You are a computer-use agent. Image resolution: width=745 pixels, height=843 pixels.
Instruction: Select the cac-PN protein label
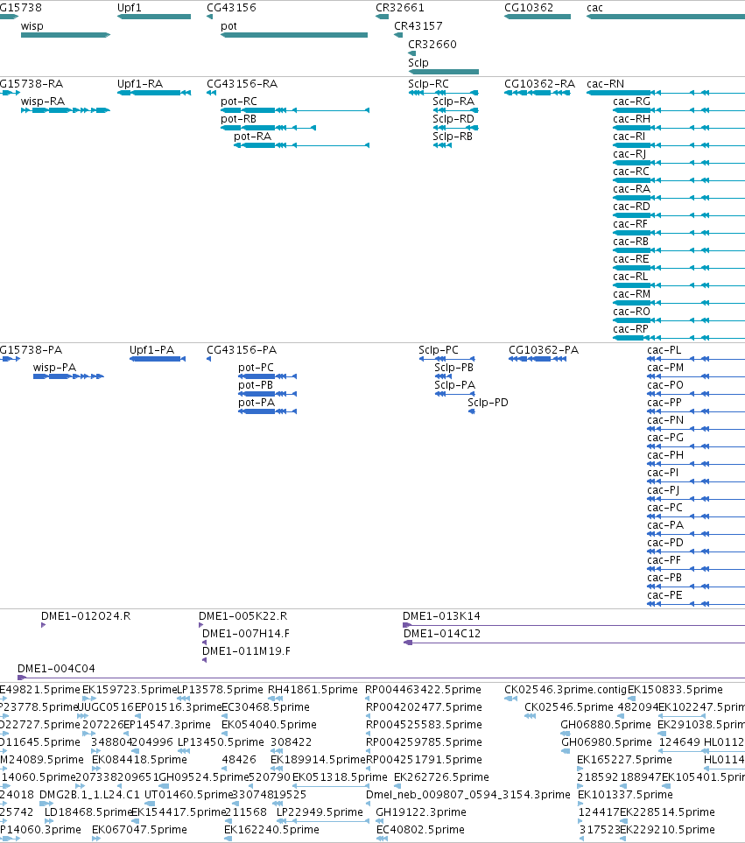point(665,420)
